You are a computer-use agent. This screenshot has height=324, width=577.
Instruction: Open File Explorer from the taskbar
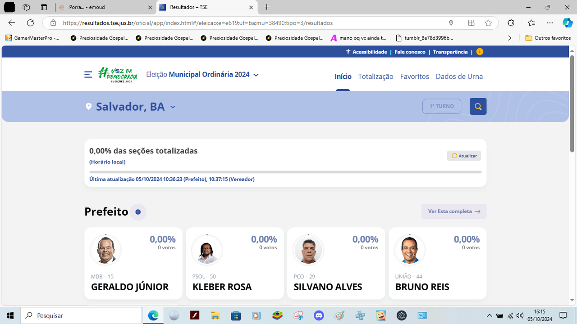pos(215,315)
